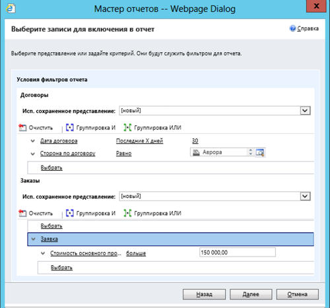Click Группировка И text in the Договоры toolbar
Viewport: 330px width, 308px height.
pos(96,127)
